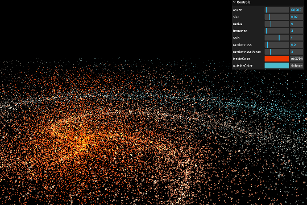Click the outsideColor hex value field
307x205 pixels.
coord(296,65)
